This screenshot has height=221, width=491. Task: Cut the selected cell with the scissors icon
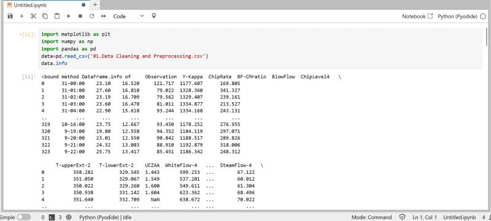pyautogui.click(x=34, y=17)
